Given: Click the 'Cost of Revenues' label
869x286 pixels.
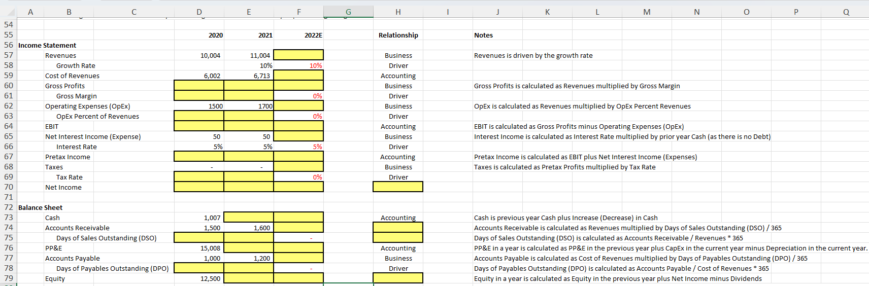Looking at the screenshot, I should click(72, 76).
